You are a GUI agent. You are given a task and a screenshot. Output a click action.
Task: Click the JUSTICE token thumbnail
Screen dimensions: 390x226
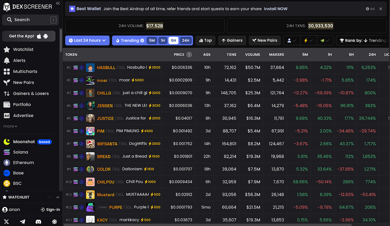[x=90, y=118]
